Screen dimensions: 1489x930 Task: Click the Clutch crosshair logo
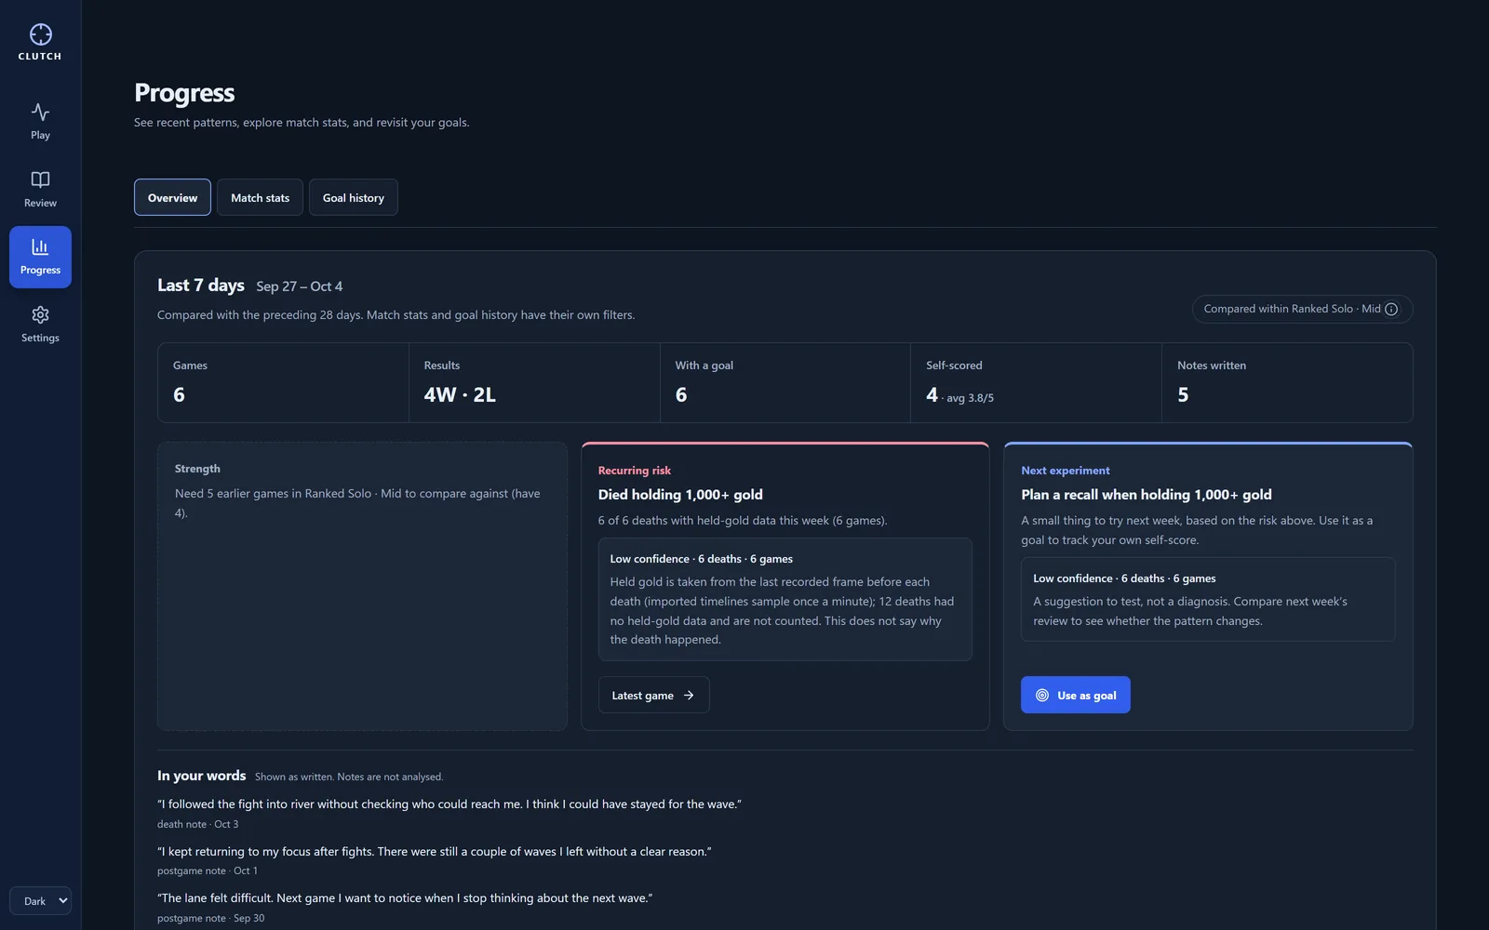click(x=40, y=34)
